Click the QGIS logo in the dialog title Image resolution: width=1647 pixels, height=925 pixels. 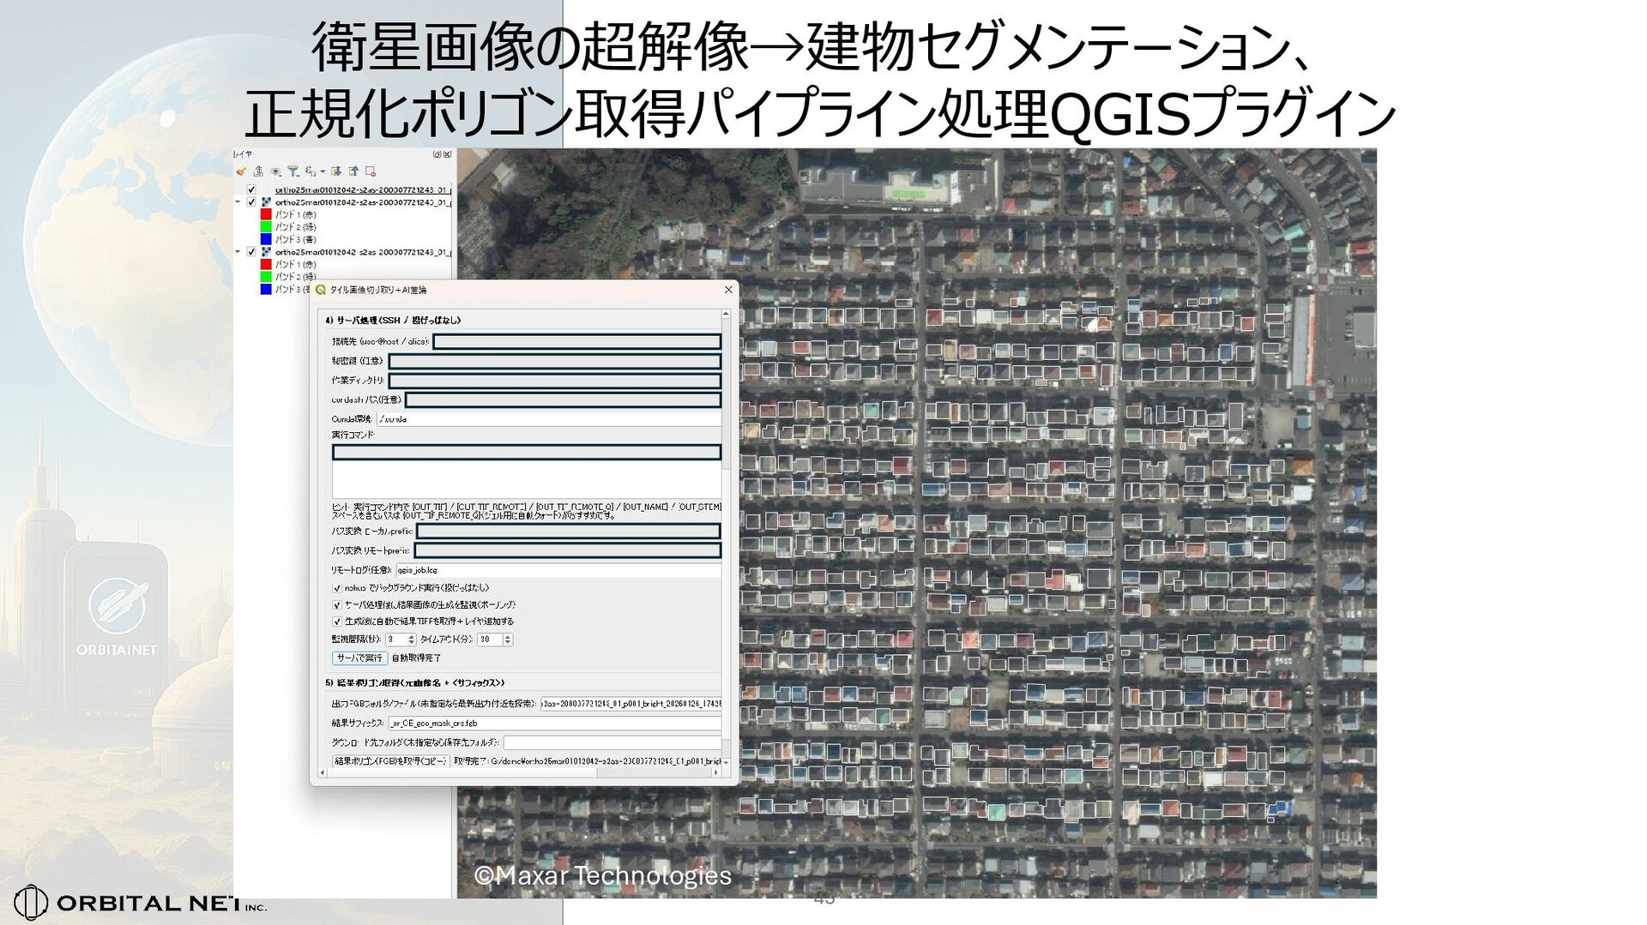pyautogui.click(x=322, y=290)
